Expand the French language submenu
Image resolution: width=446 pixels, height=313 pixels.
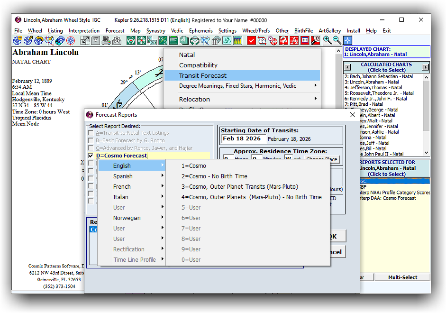132,187
